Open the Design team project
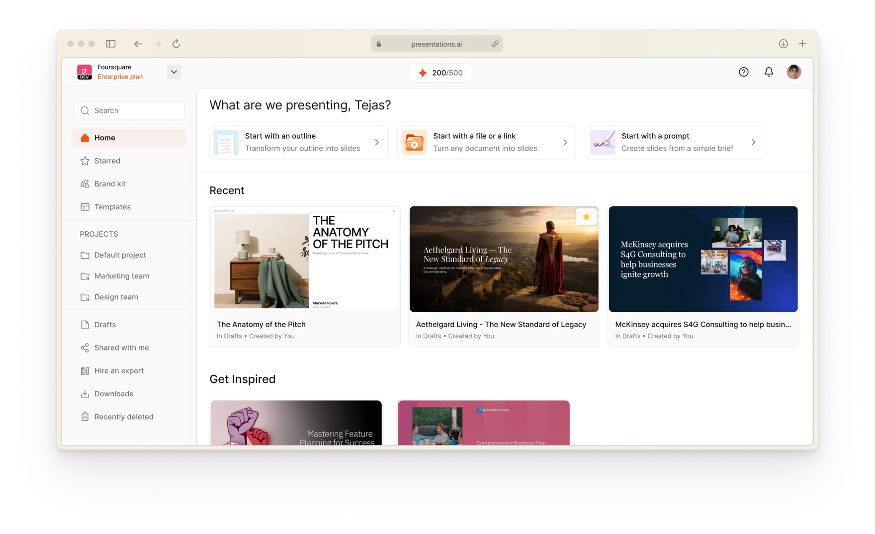The image size is (875, 534). tap(129, 297)
